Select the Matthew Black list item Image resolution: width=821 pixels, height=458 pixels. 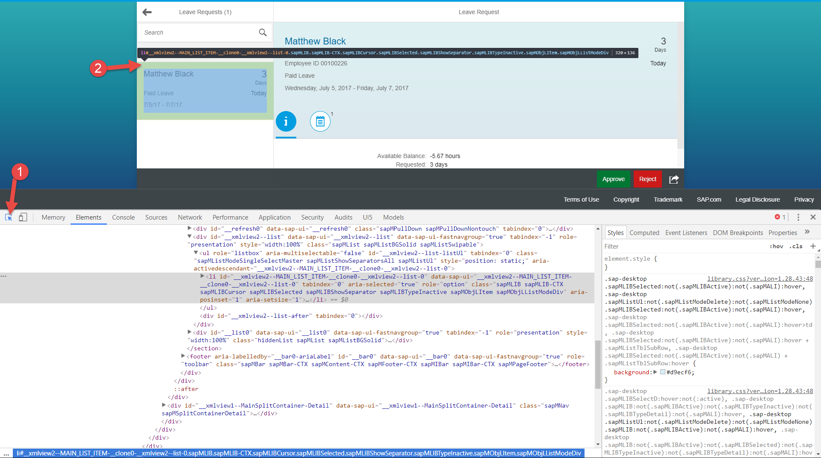coord(205,91)
